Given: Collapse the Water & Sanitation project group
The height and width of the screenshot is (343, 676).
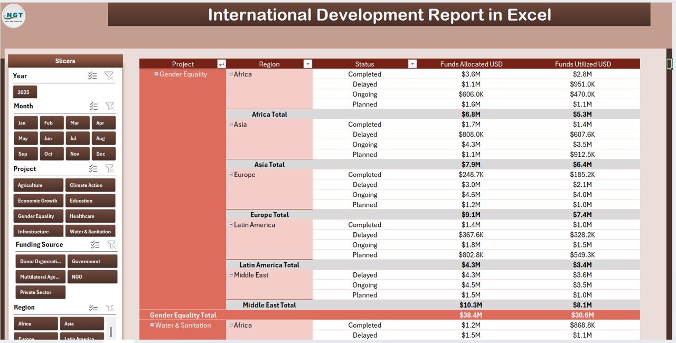Looking at the screenshot, I should tap(152, 325).
